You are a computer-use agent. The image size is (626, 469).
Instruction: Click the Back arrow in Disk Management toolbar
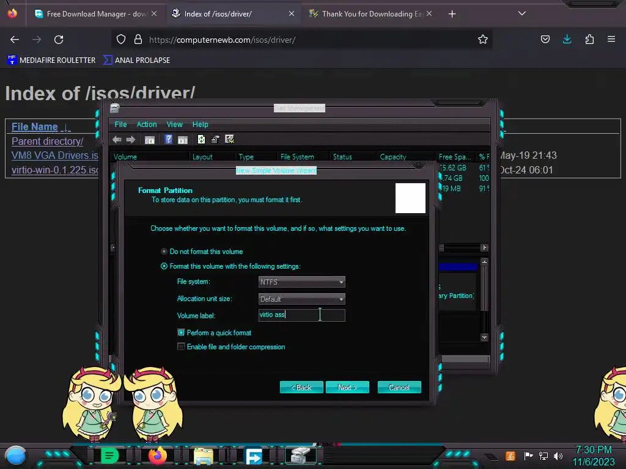pyautogui.click(x=117, y=140)
